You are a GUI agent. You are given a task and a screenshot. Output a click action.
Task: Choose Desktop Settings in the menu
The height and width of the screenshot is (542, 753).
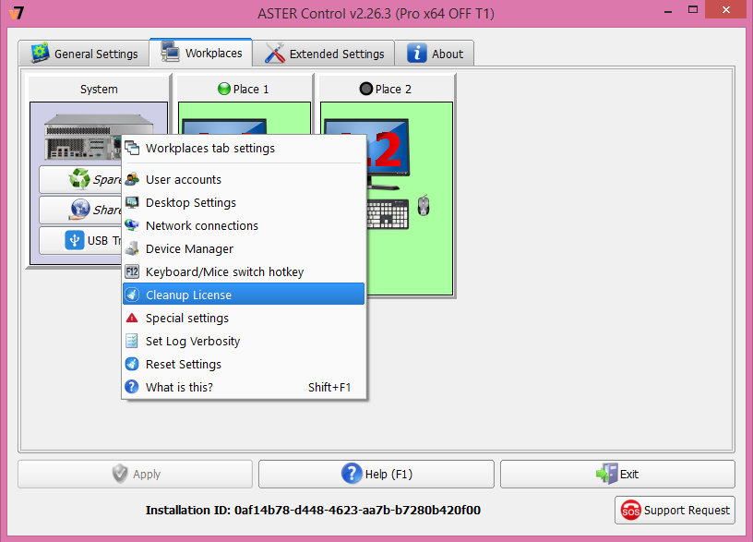(244, 203)
